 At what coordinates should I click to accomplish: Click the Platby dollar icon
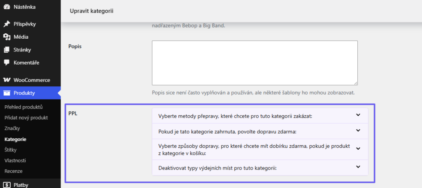pyautogui.click(x=7, y=185)
